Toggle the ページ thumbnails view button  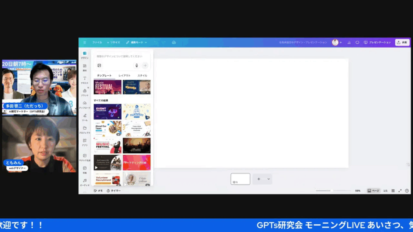373,191
